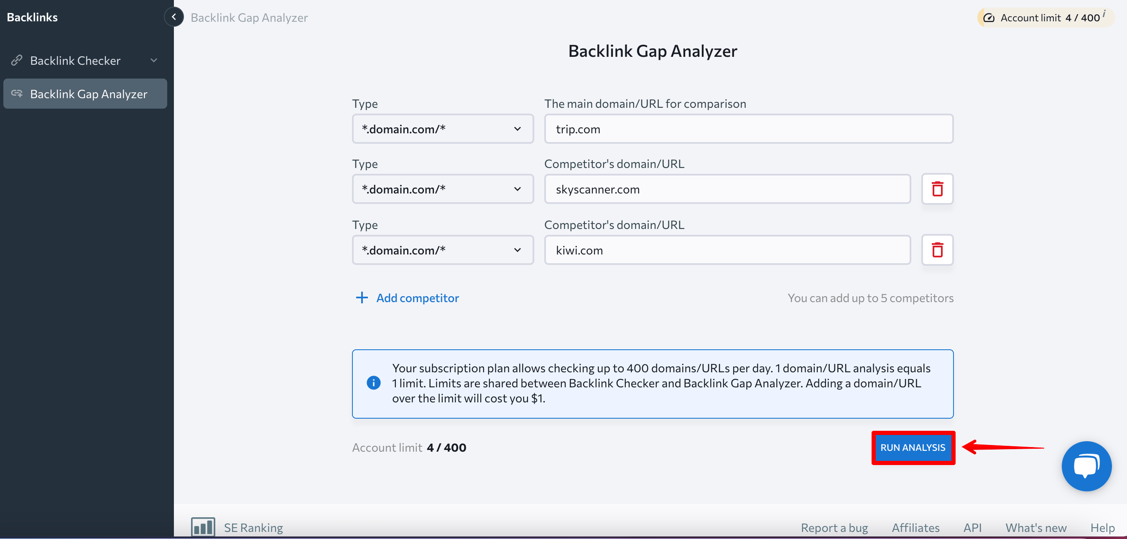Click 'You can add up to 5 competitors' text
Viewport: 1127px width, 539px height.
(x=870, y=297)
